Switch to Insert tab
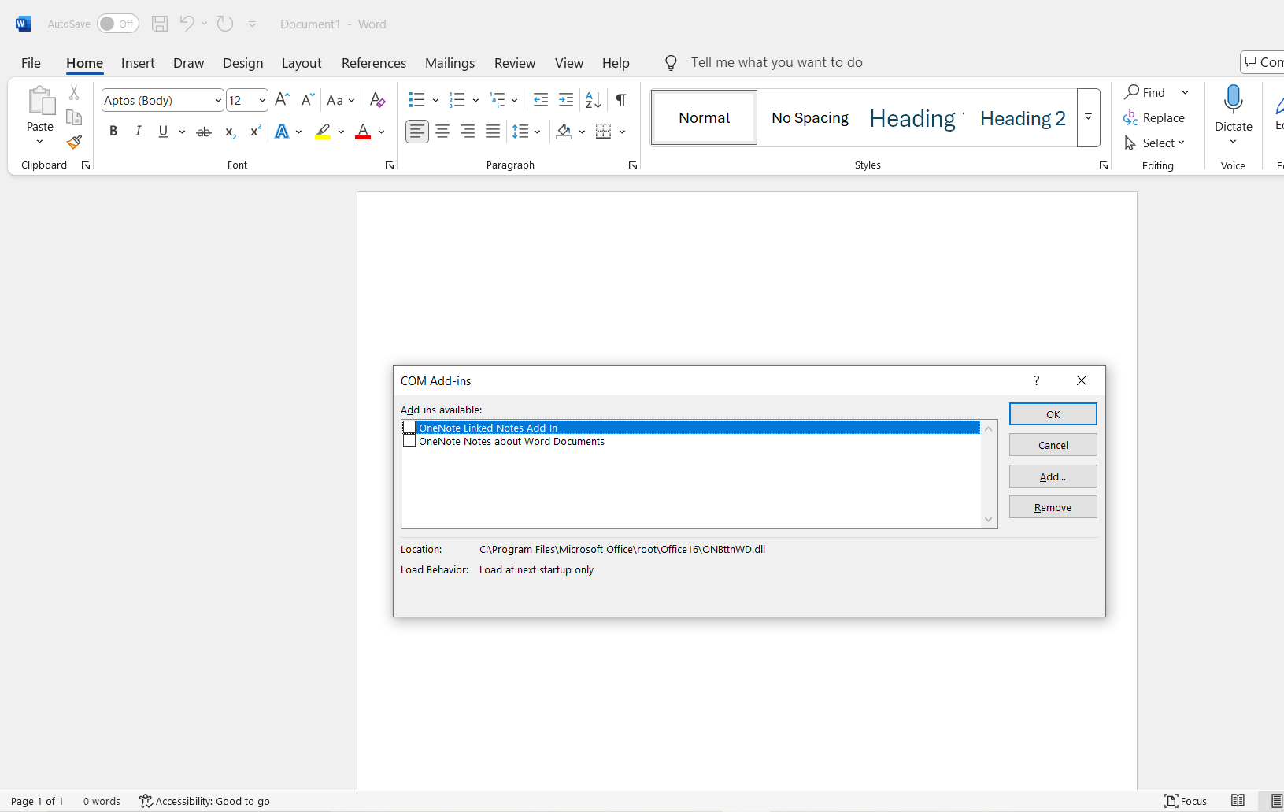The width and height of the screenshot is (1284, 812). (138, 63)
